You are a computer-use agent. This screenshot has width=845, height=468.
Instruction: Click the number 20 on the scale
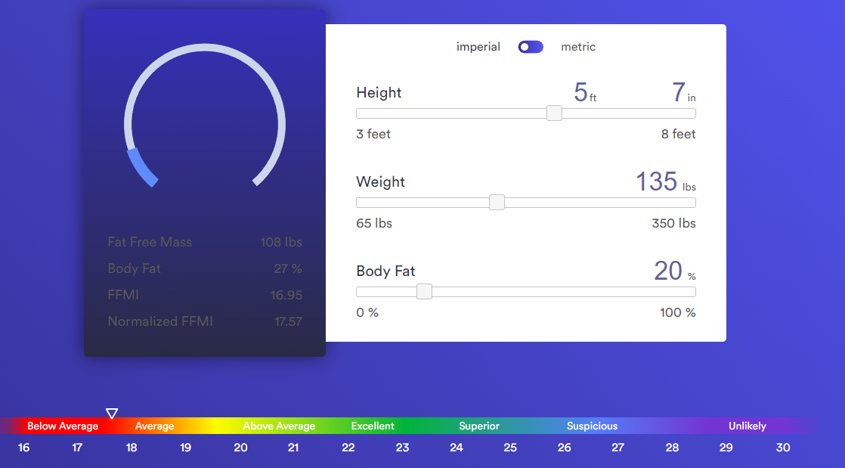pyautogui.click(x=240, y=448)
